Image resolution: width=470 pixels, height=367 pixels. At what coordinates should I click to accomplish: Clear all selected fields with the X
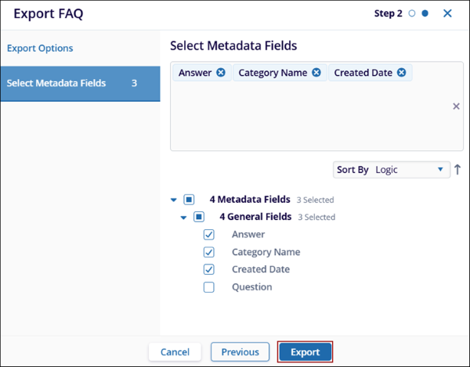[457, 106]
